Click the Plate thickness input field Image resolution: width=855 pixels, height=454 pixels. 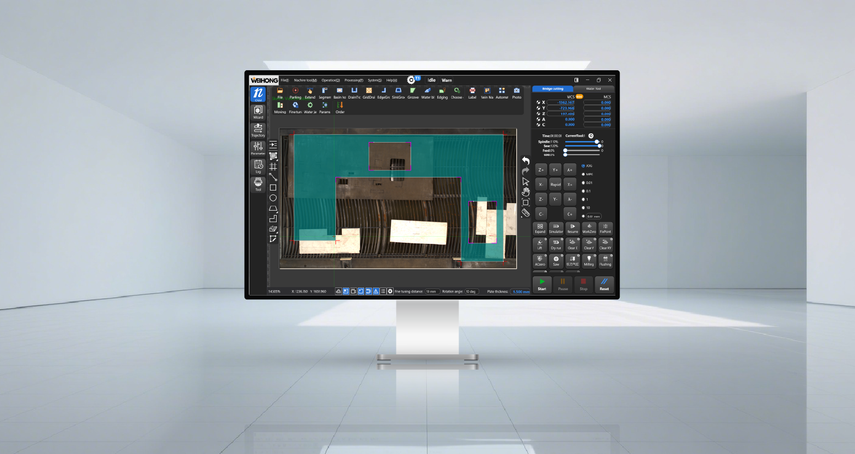point(520,292)
